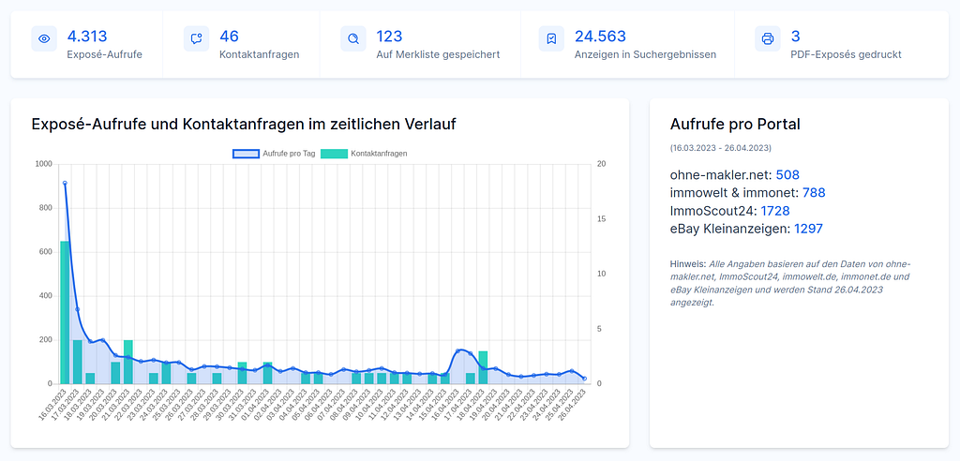Click the peak line data point on 16.03.2023

pyautogui.click(x=65, y=184)
